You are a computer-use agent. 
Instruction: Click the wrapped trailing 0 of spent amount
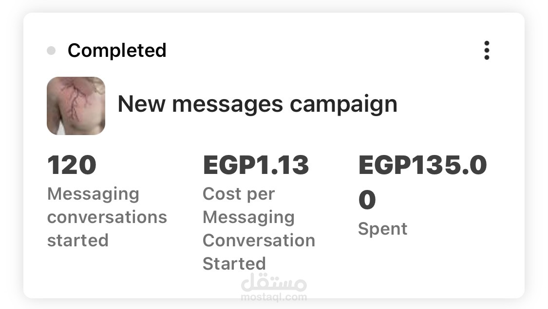coord(367,200)
